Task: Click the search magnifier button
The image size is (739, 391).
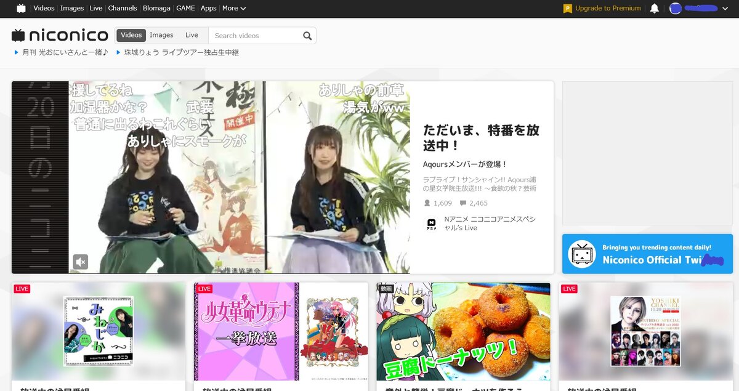Action: pos(307,36)
